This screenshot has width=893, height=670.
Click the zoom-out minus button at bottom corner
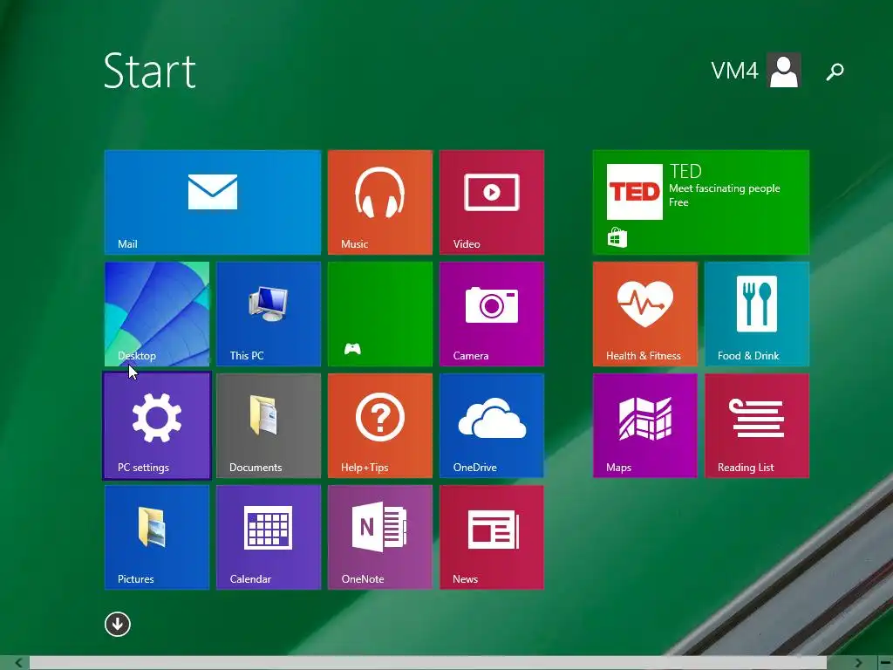pyautogui.click(x=884, y=663)
